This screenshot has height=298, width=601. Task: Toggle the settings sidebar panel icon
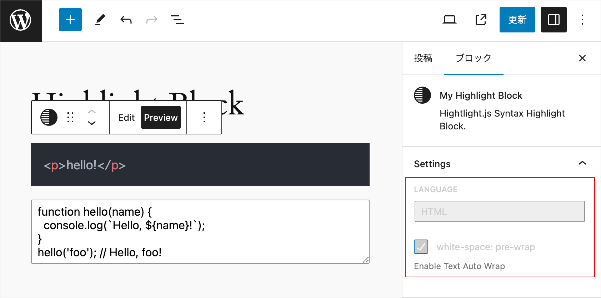tap(554, 20)
